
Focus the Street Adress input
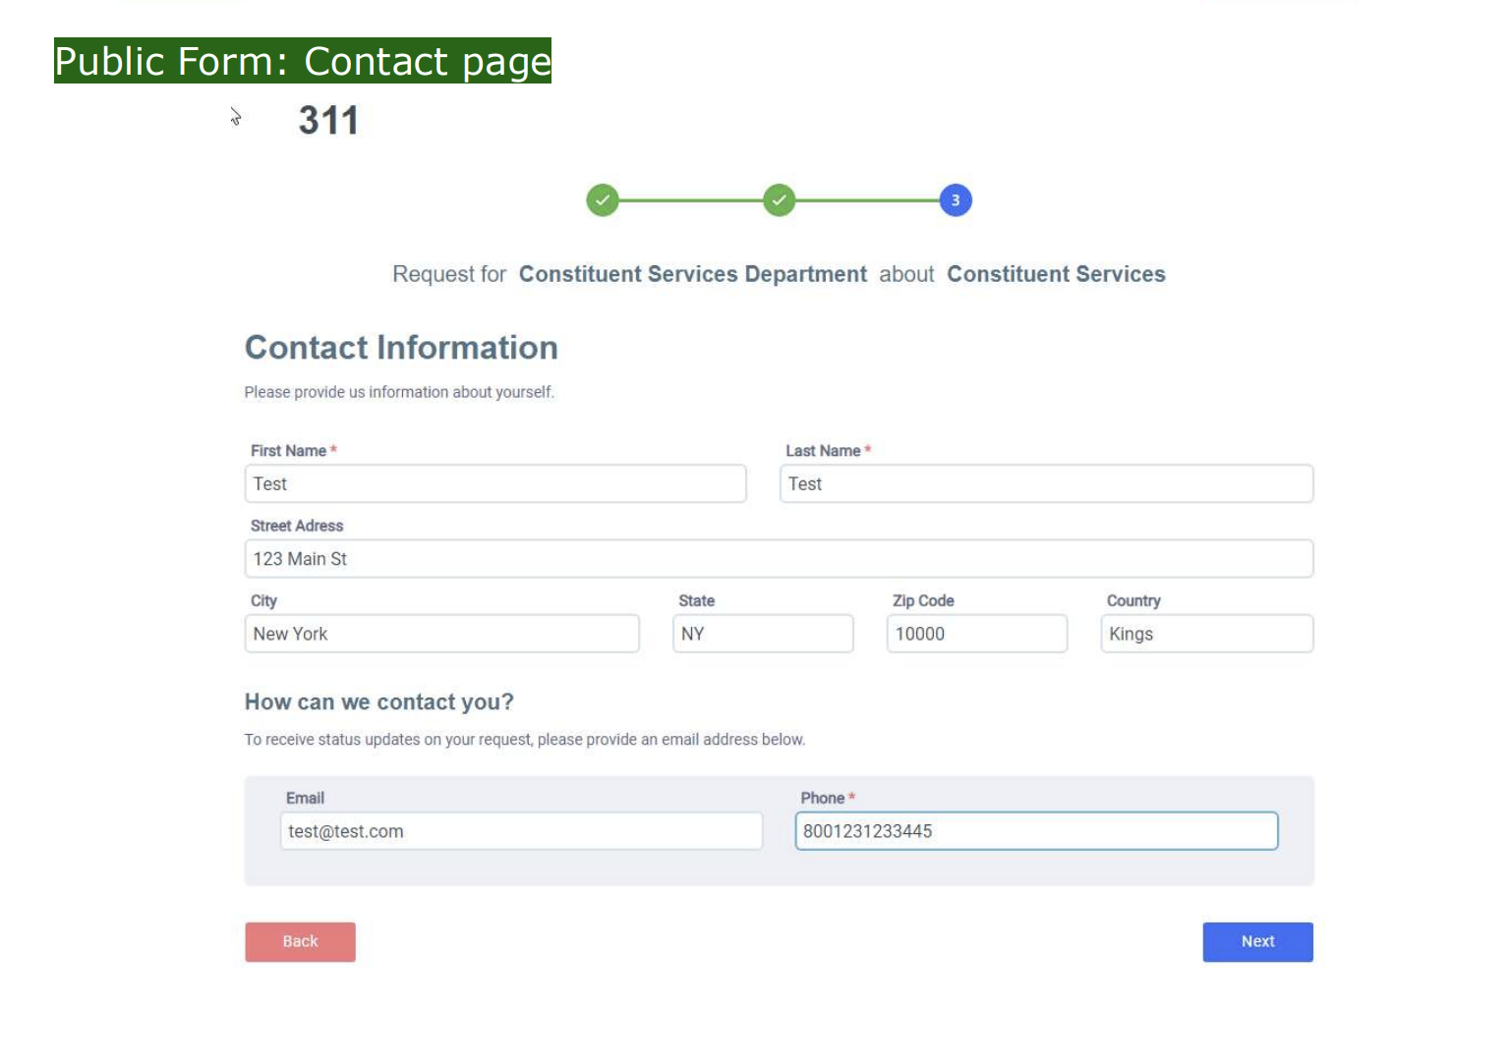click(x=779, y=558)
